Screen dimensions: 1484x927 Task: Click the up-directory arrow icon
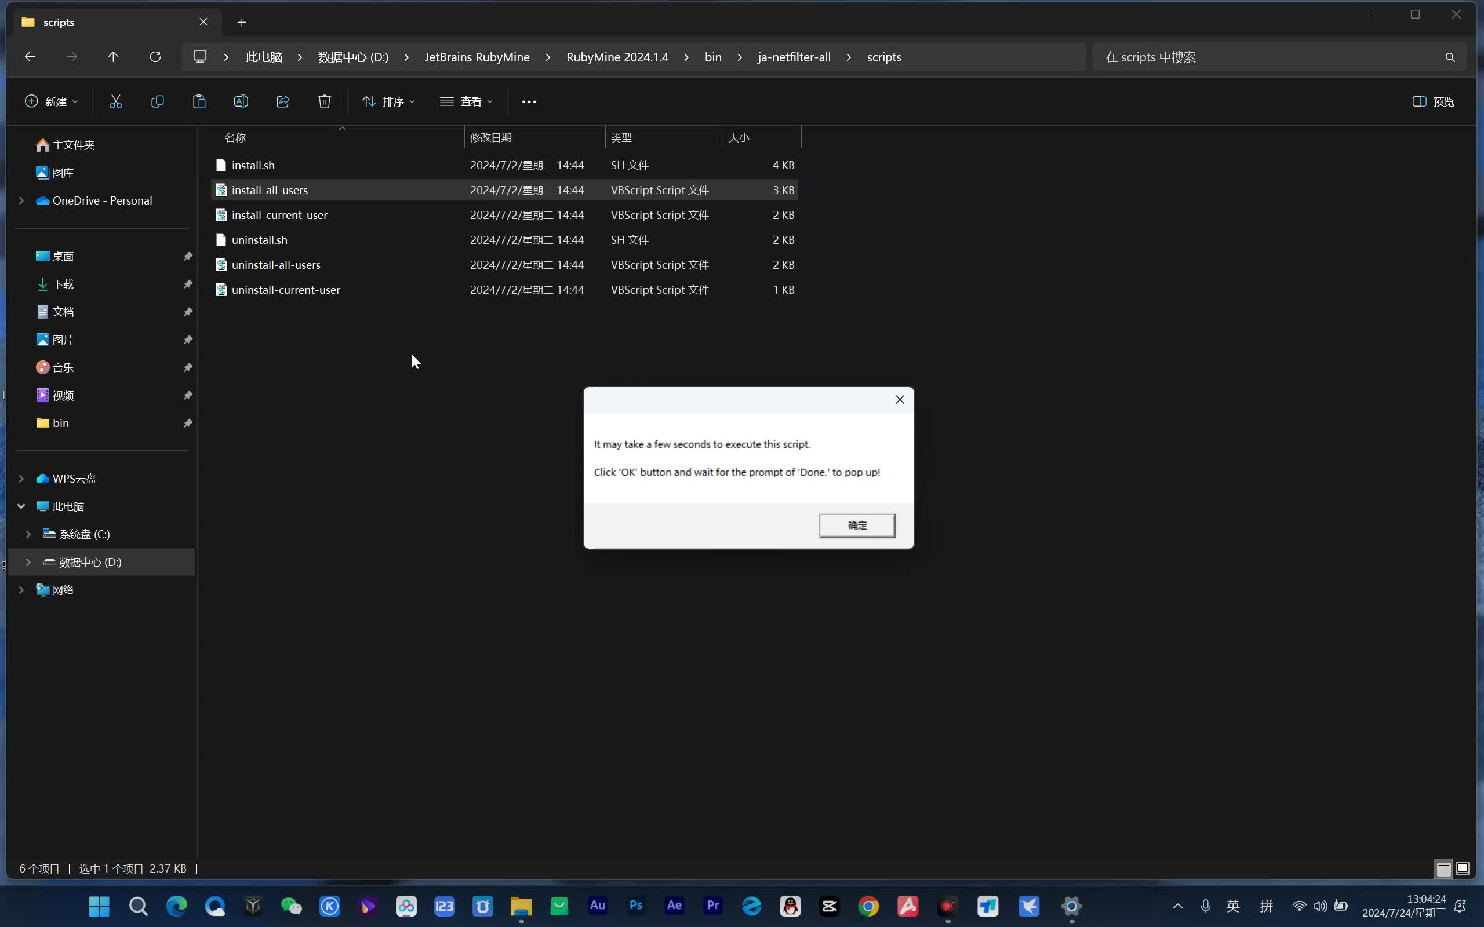tap(114, 57)
